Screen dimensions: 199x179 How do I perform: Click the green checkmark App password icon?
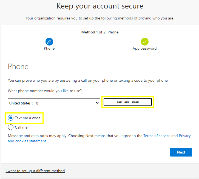coord(145,42)
